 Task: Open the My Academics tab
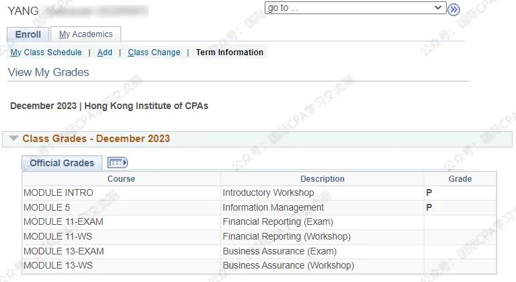pos(86,34)
